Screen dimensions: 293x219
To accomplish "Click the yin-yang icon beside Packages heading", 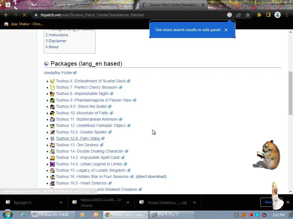I will [46, 64].
